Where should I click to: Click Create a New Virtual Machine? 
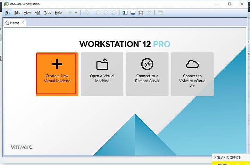(x=57, y=74)
